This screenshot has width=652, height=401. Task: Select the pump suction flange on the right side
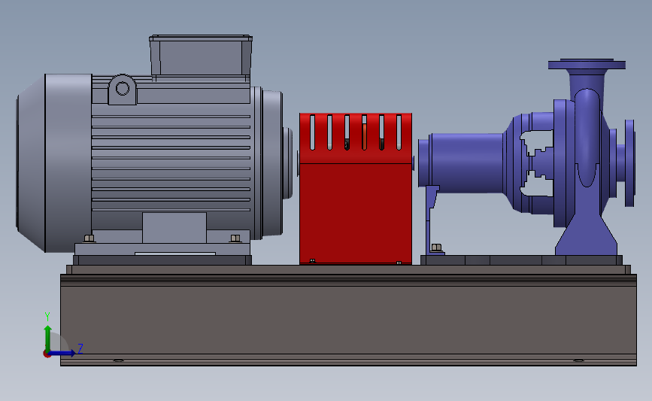coord(629,163)
